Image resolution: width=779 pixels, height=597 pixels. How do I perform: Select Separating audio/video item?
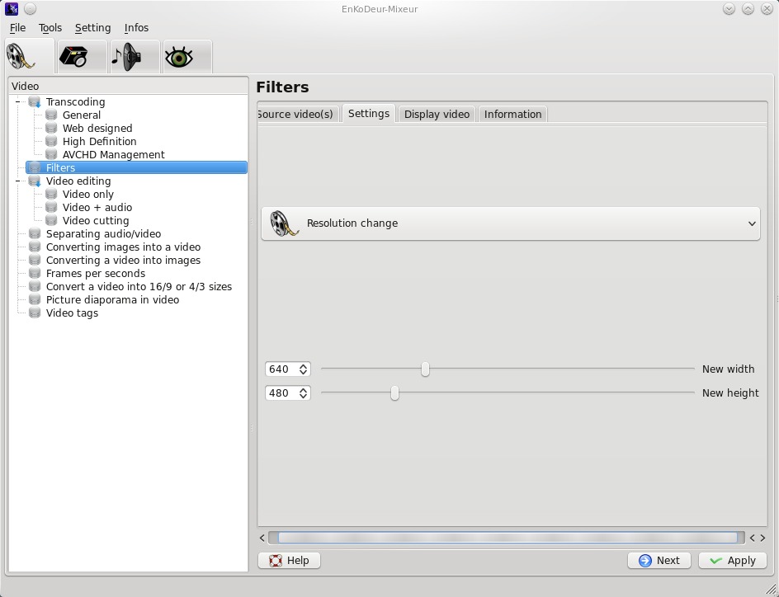[x=103, y=233]
